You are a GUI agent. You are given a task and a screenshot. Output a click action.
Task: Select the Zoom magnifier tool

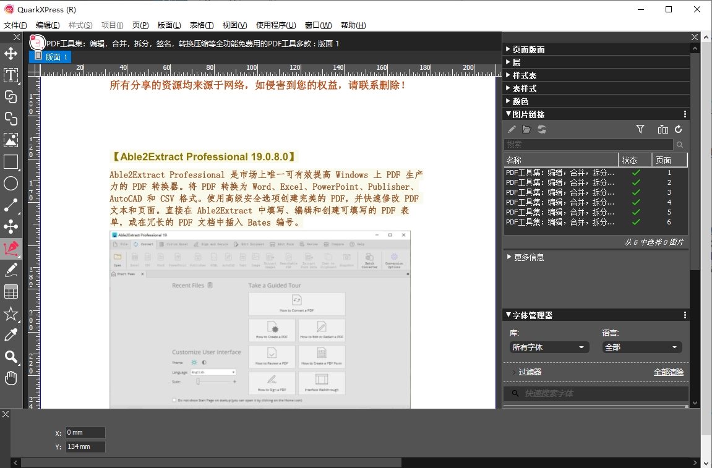click(11, 357)
